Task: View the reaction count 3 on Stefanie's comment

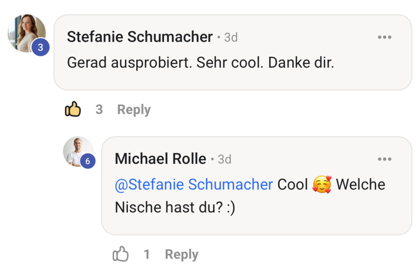Action: pyautogui.click(x=98, y=109)
